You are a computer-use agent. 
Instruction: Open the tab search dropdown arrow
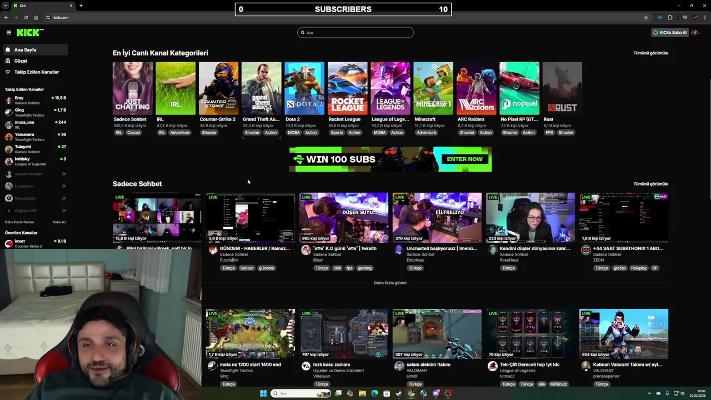pyautogui.click(x=5, y=6)
